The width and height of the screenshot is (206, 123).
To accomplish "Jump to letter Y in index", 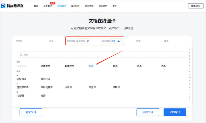I will [190, 100].
